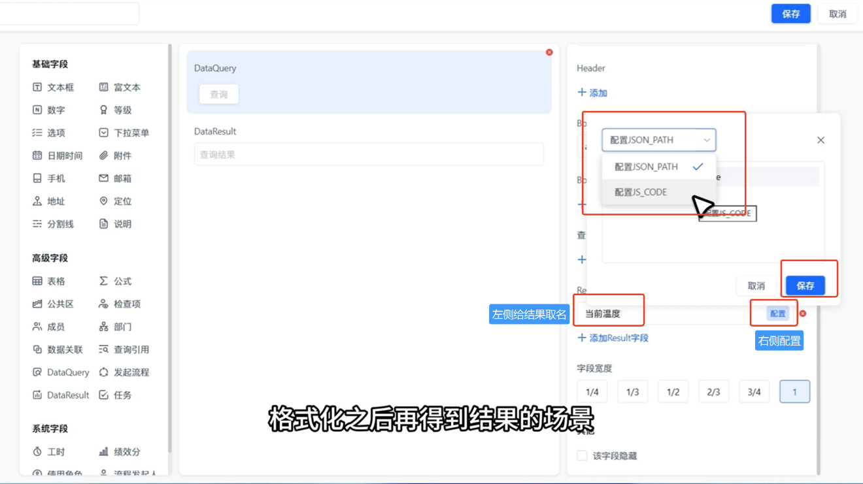Click the top-right 保存 button
This screenshot has width=863, height=484.
(x=791, y=14)
